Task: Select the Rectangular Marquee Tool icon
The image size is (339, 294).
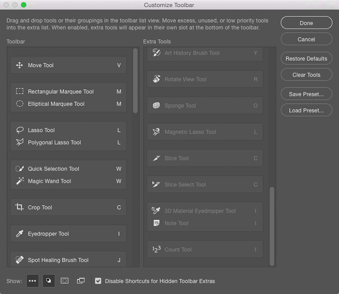Action: coord(19,92)
